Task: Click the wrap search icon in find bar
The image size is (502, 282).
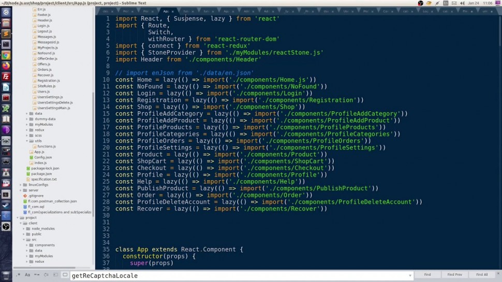Action: tap(46, 275)
